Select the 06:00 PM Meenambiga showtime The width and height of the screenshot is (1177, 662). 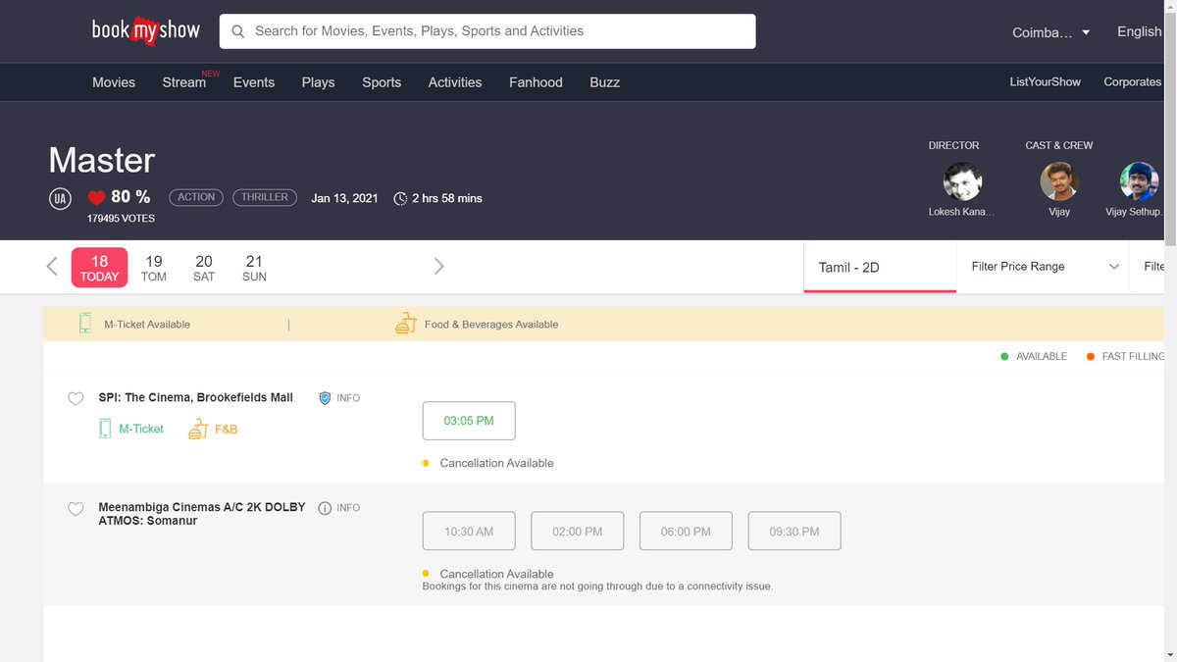(x=686, y=531)
